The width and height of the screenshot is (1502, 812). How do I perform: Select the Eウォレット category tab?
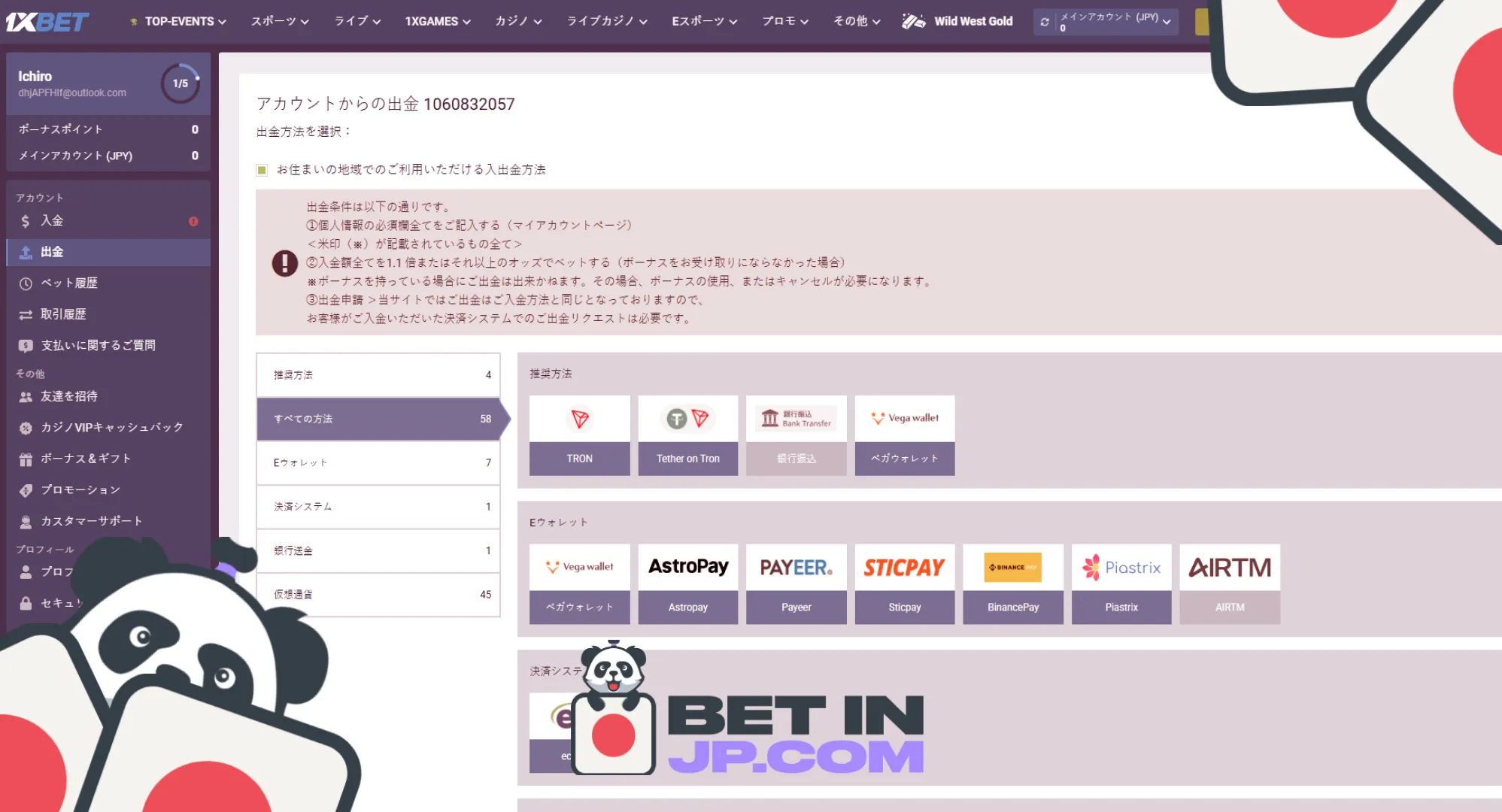(x=378, y=463)
